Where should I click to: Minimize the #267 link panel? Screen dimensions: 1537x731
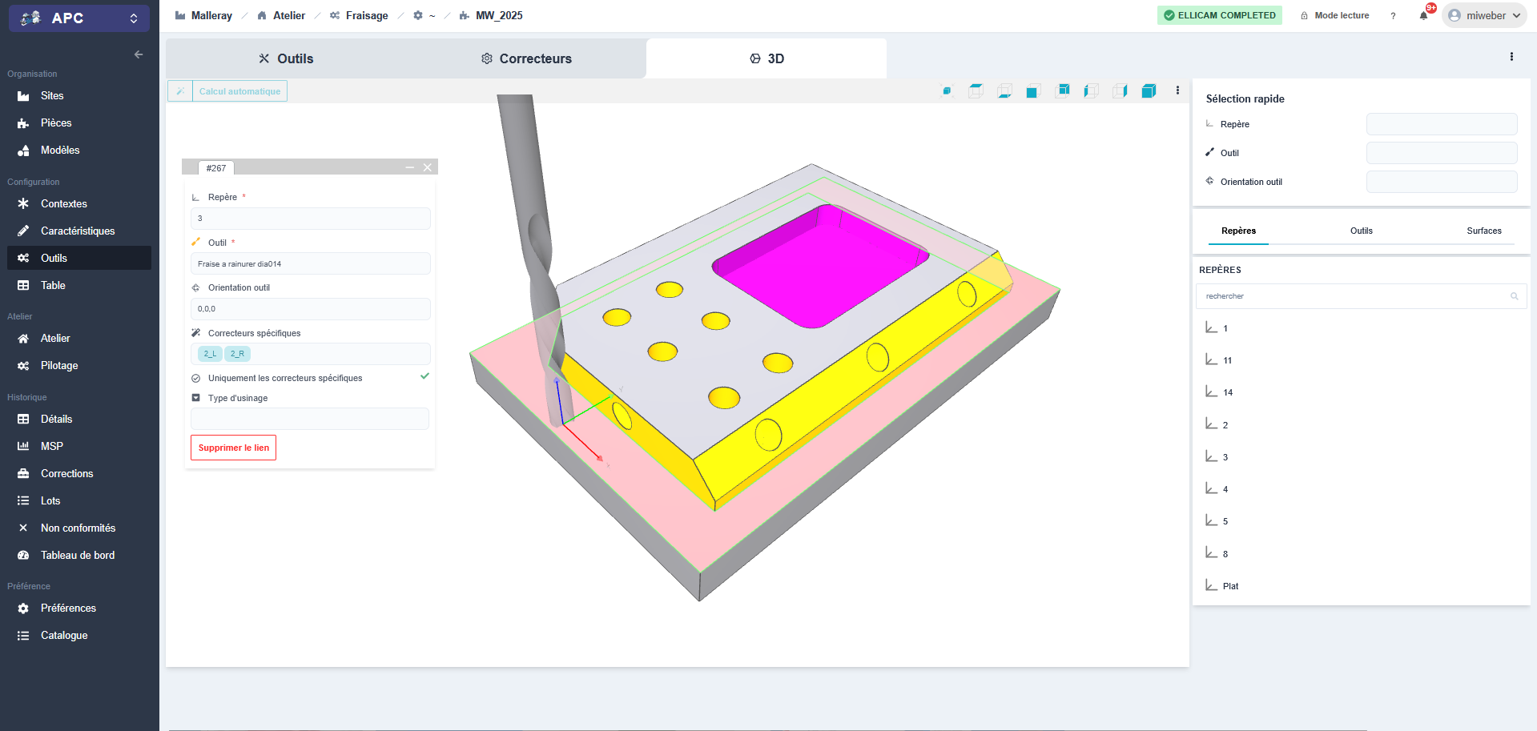click(410, 167)
